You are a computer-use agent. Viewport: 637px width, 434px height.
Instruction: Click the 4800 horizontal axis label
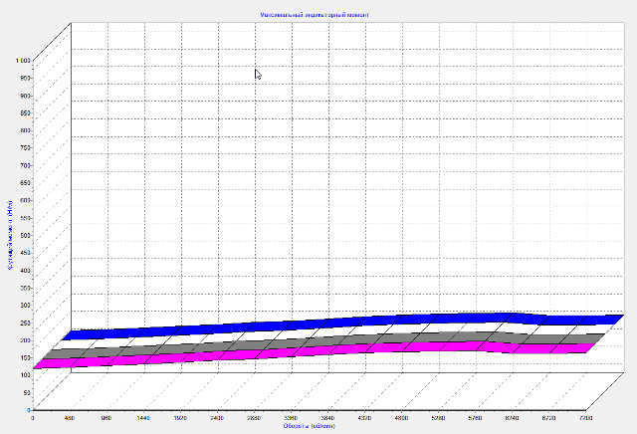pos(402,418)
